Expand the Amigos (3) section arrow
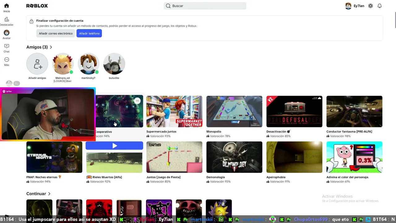The height and width of the screenshot is (223, 396). [x=51, y=47]
